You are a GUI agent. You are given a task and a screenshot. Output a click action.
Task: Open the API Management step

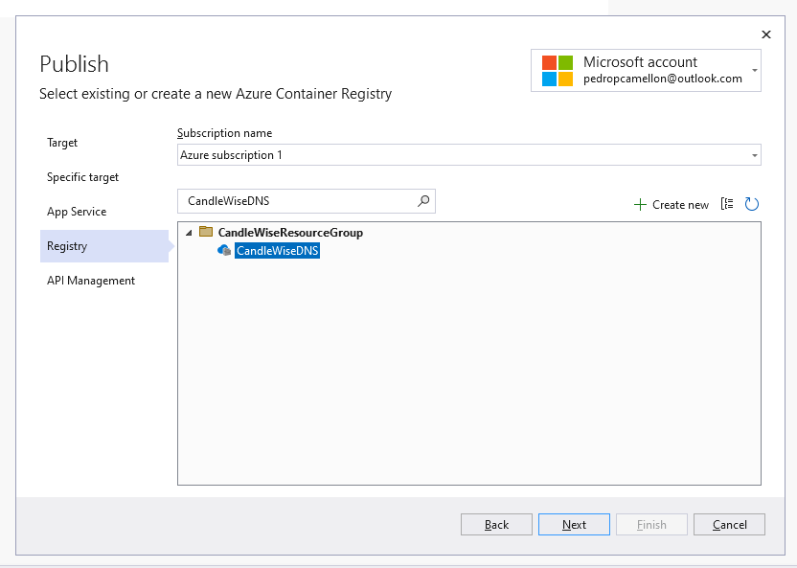[90, 281]
